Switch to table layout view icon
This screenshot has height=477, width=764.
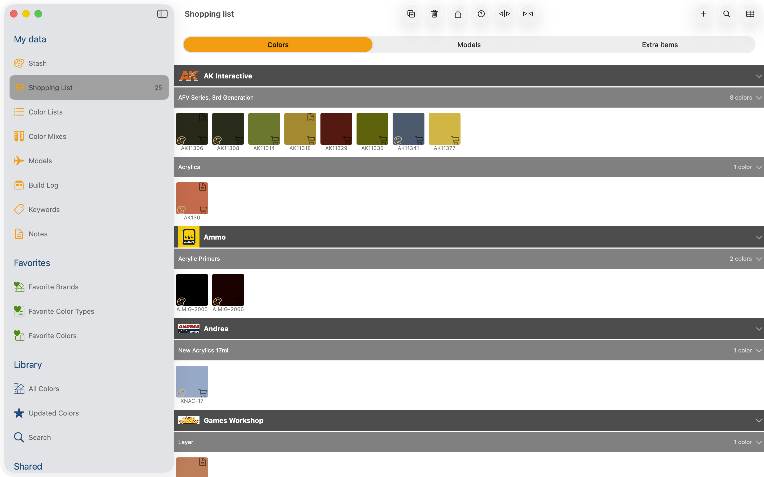pyautogui.click(x=750, y=14)
